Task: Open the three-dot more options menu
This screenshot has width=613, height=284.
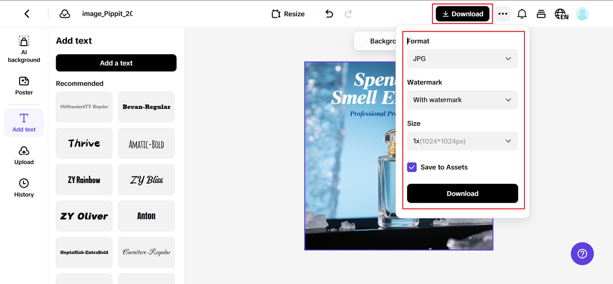Action: (502, 14)
